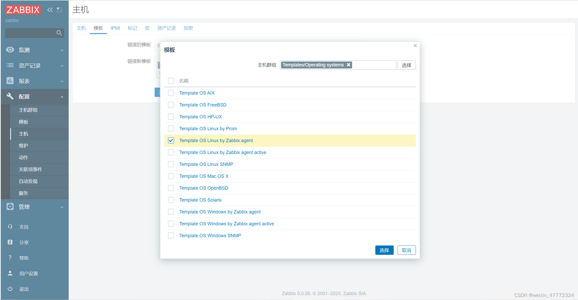578x300 pixels.
Task: Open Template OS Solaris link
Action: tap(201, 200)
